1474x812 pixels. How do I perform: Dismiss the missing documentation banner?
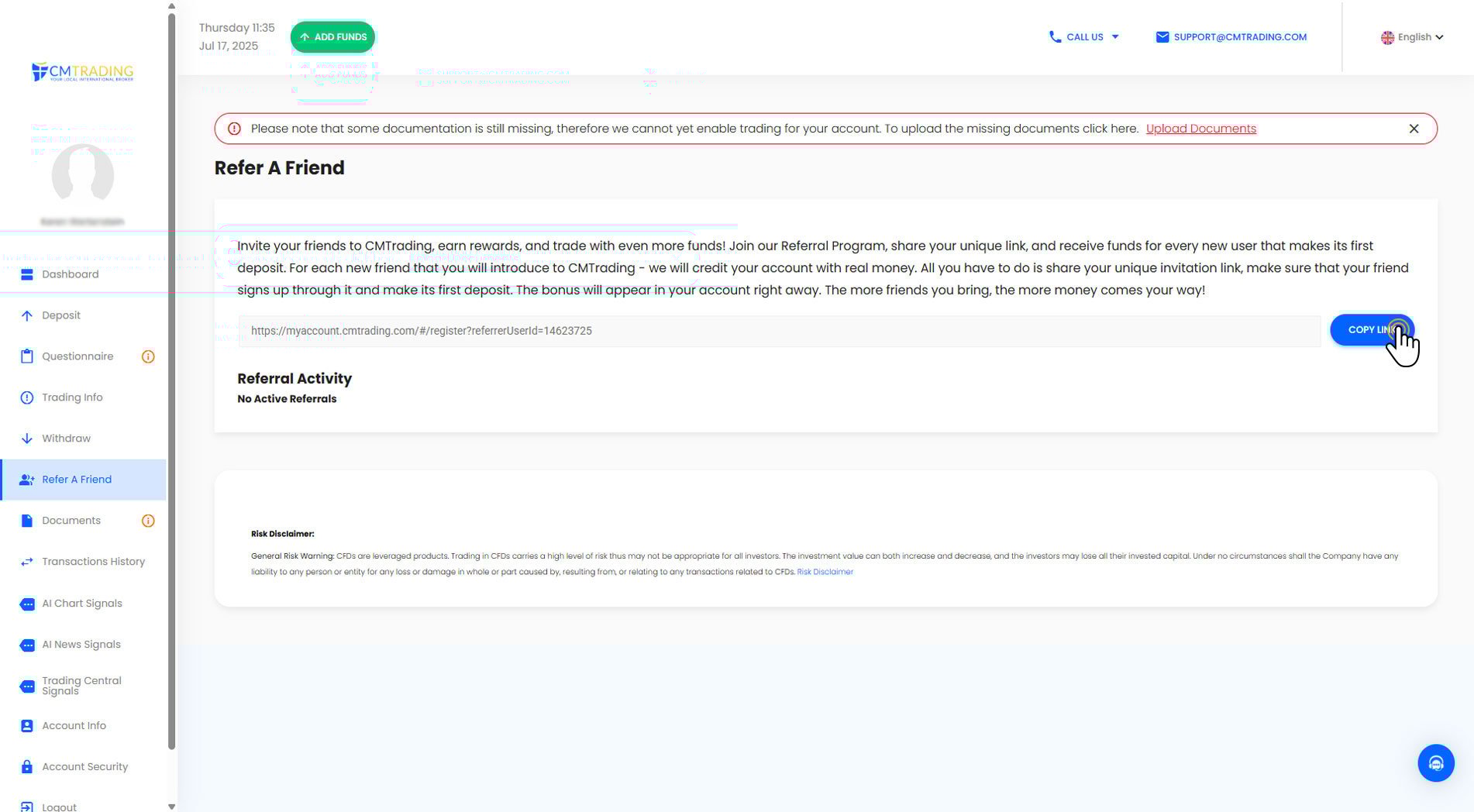point(1414,129)
